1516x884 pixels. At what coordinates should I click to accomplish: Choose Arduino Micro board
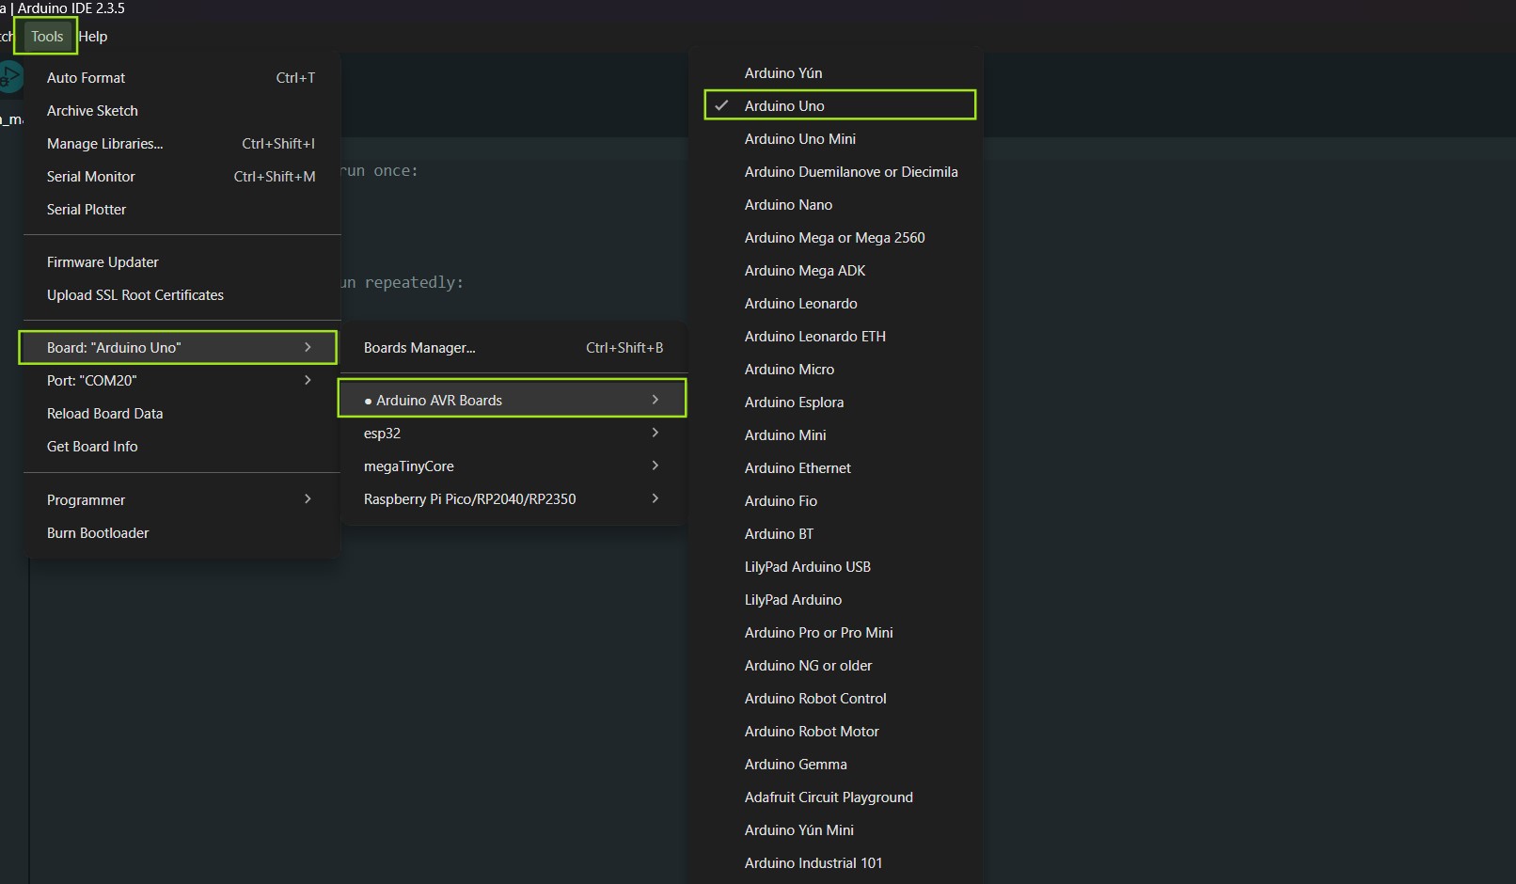click(x=836, y=370)
